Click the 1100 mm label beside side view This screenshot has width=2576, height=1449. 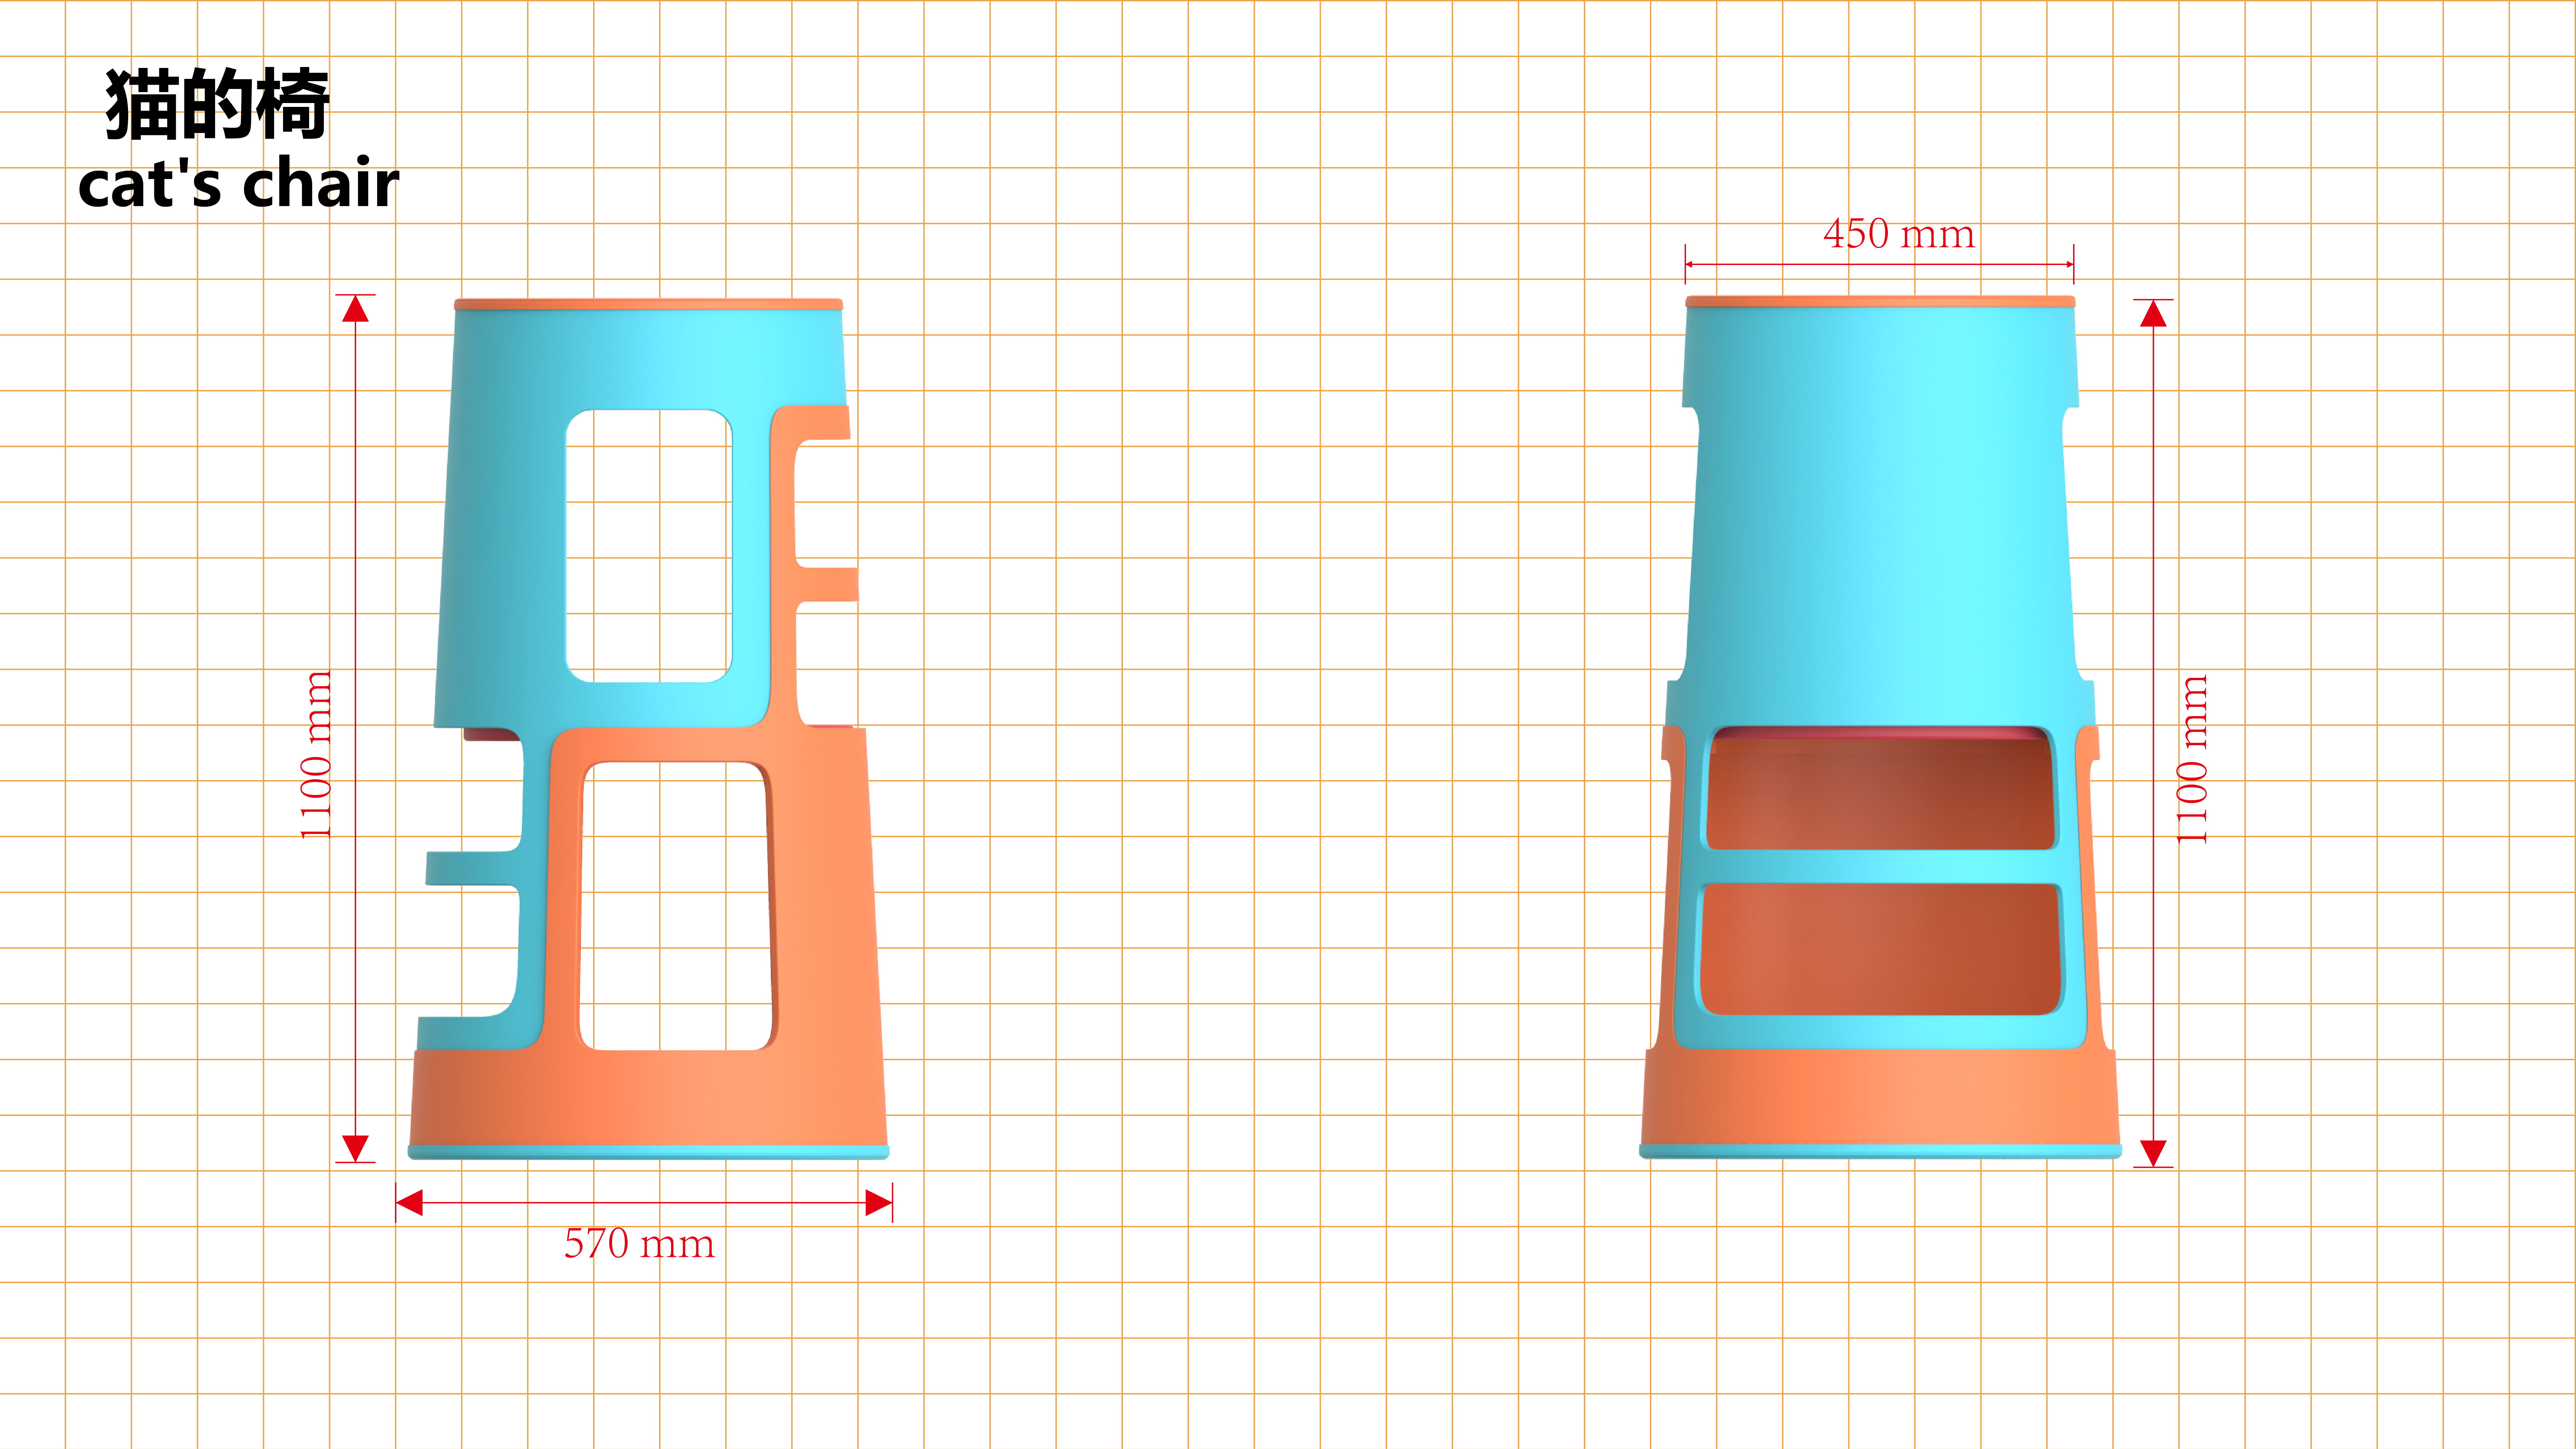tap(316, 755)
